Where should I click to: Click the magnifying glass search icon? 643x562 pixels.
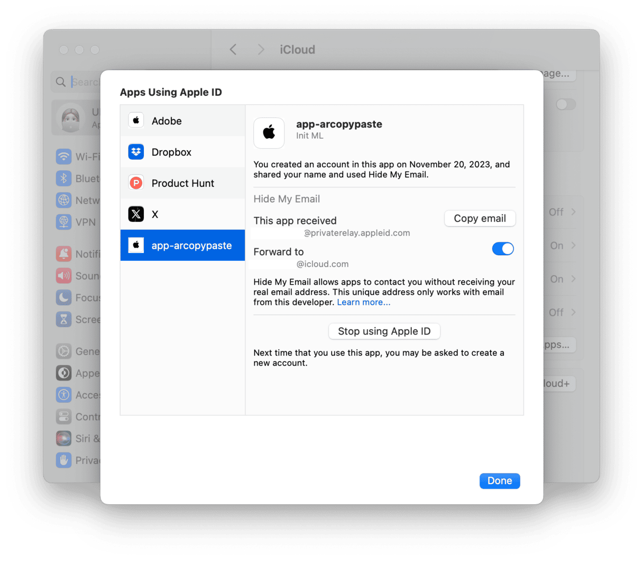pos(61,82)
